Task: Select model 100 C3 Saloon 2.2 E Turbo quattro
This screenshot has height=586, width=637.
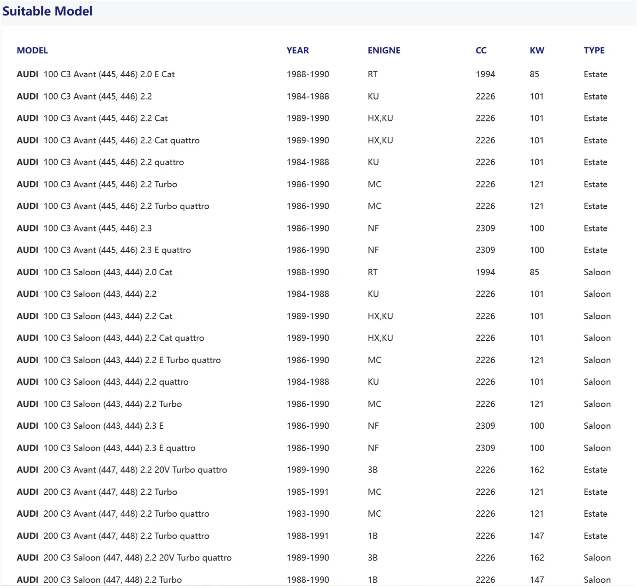Action: (x=119, y=360)
